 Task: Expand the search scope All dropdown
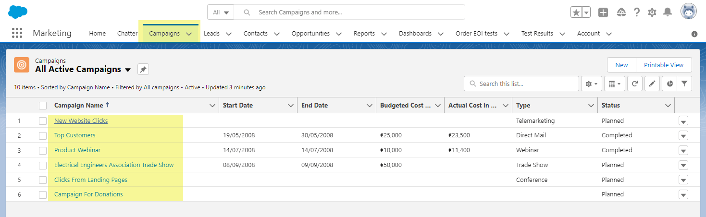pyautogui.click(x=221, y=12)
